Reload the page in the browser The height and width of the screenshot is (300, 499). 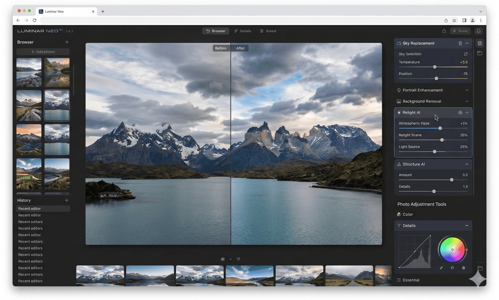35,20
